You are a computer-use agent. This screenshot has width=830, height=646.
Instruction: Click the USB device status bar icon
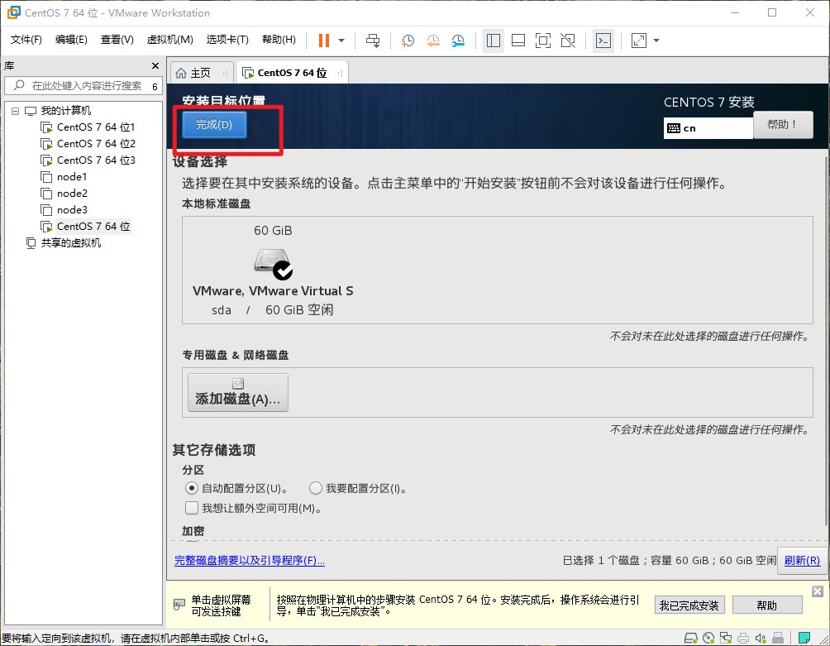tap(778, 638)
